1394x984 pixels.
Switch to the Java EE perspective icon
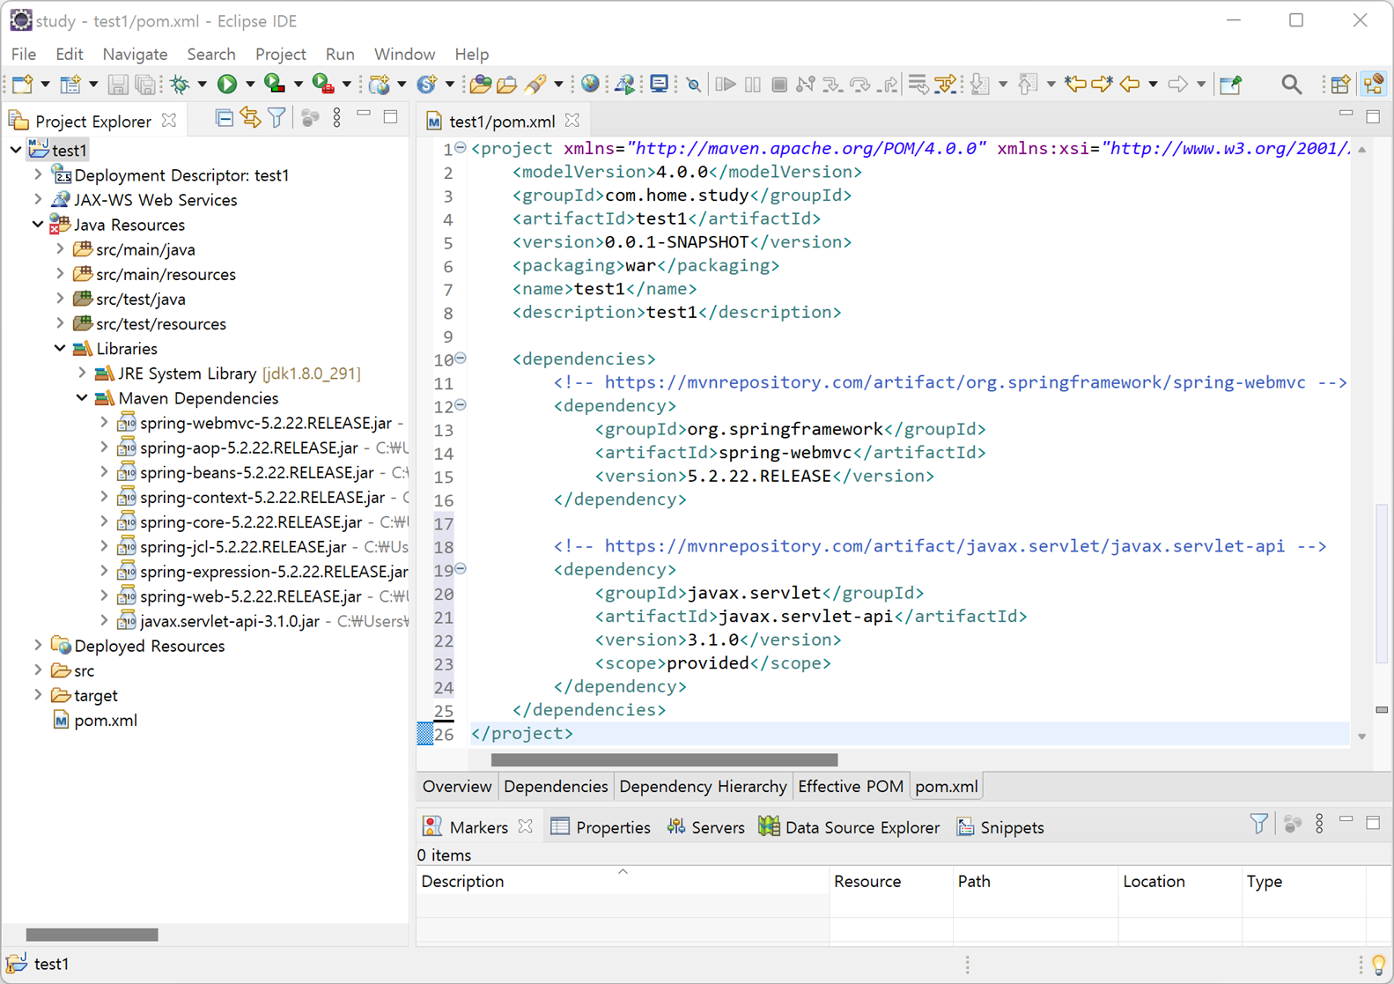click(1374, 85)
